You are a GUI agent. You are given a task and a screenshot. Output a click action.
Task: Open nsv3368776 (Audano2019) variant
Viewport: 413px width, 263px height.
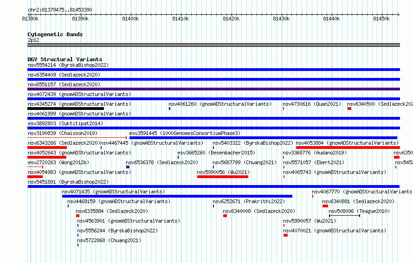(x=315, y=153)
